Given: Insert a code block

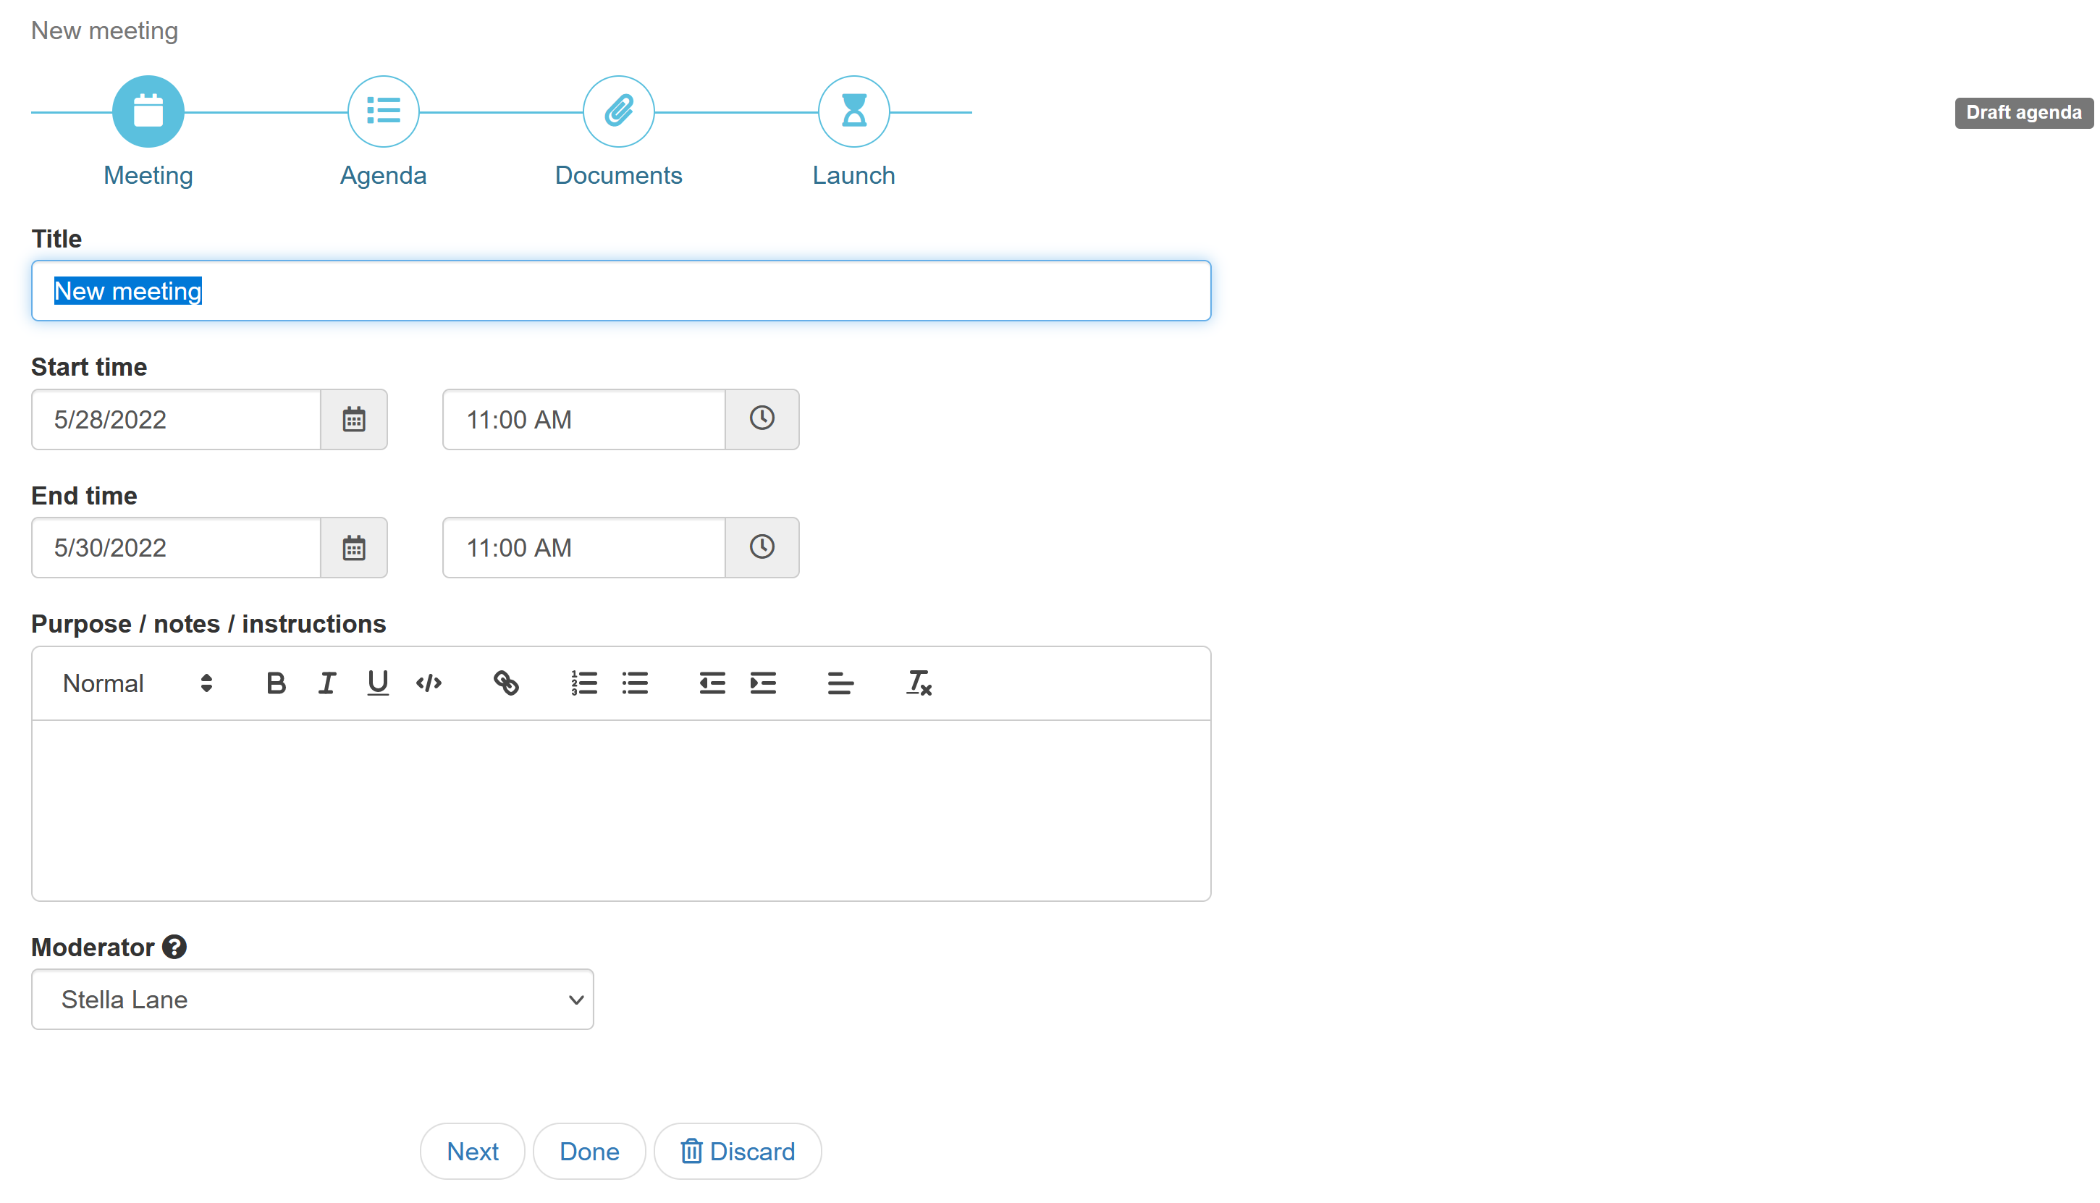Looking at the screenshot, I should [429, 683].
